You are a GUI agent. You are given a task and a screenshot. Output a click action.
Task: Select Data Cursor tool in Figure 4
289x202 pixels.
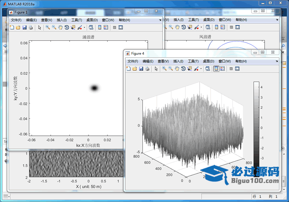(190, 69)
